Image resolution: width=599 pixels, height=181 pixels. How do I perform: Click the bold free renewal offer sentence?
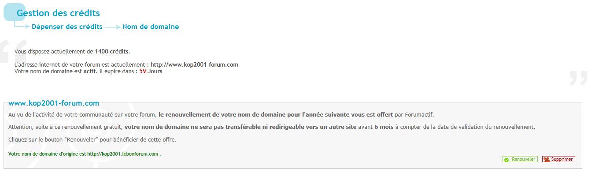click(x=276, y=115)
